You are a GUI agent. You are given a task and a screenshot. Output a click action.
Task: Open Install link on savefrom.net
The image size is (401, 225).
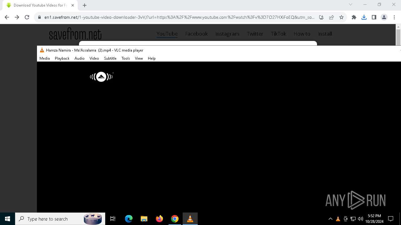pos(325,34)
